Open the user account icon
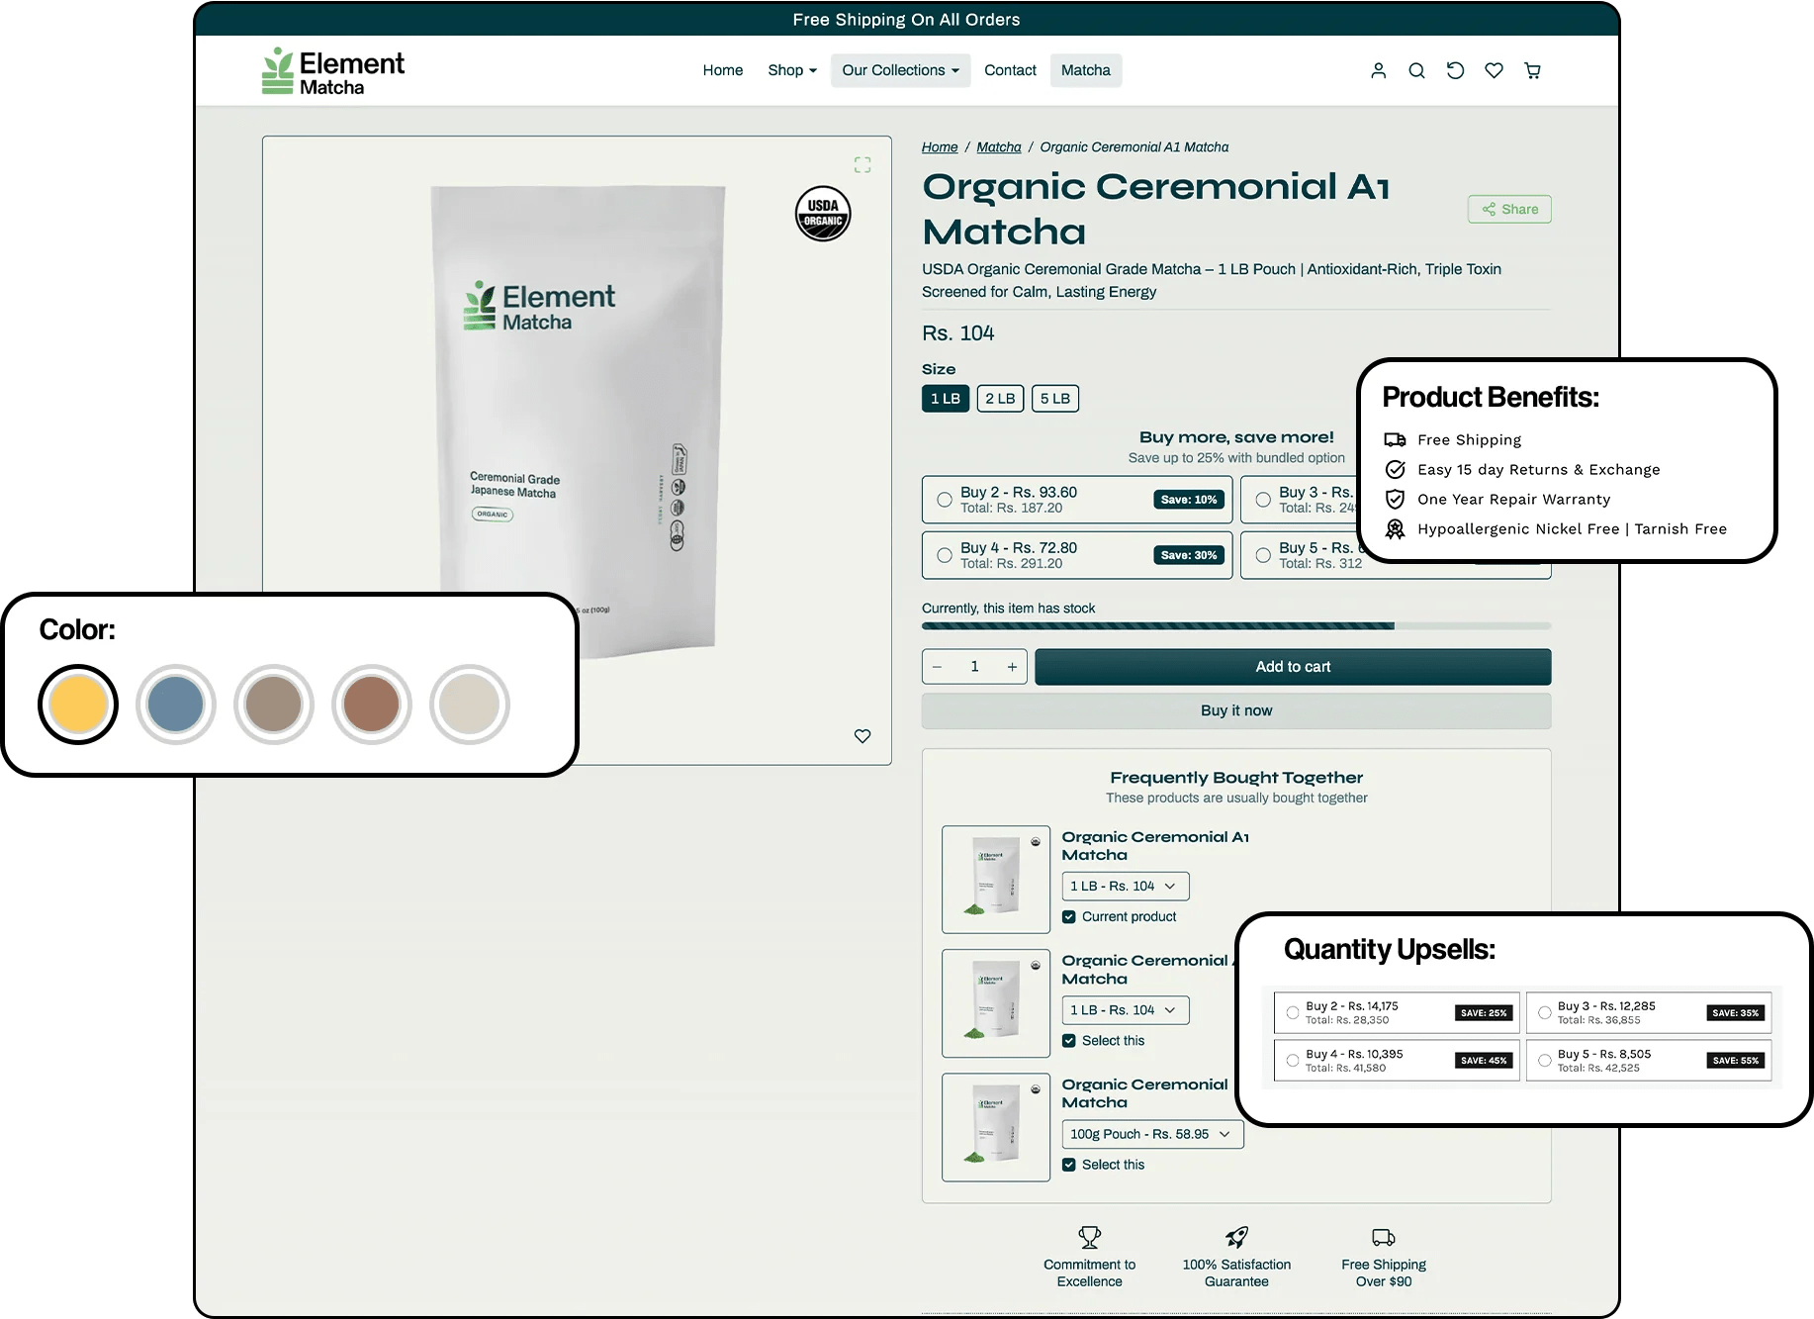The height and width of the screenshot is (1319, 1814). pyautogui.click(x=1378, y=70)
